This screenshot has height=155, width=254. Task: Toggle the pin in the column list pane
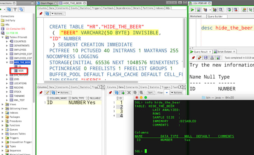click(41, 93)
